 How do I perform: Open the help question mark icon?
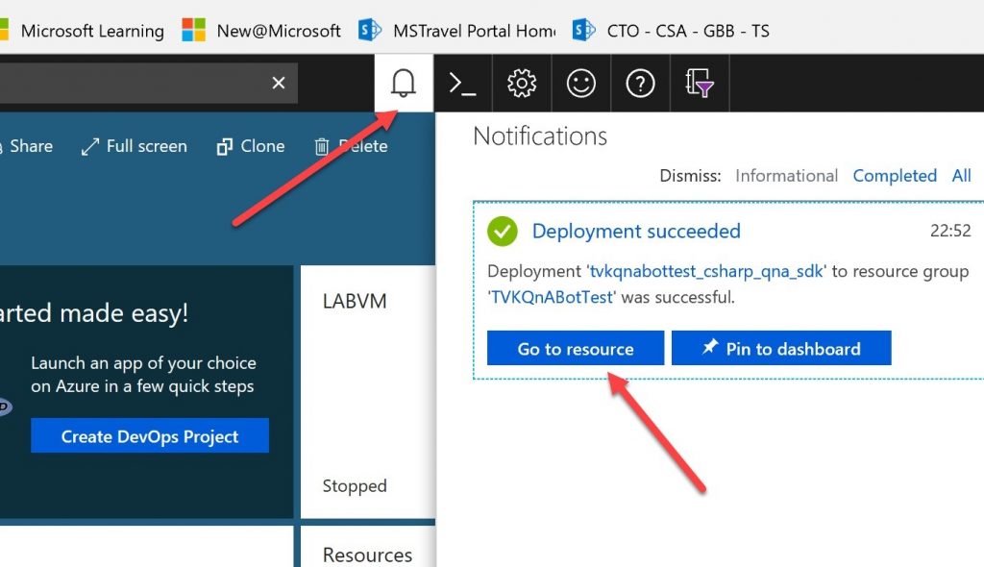coord(640,83)
